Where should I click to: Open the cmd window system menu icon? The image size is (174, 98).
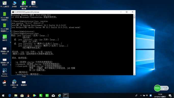(x=13, y=12)
